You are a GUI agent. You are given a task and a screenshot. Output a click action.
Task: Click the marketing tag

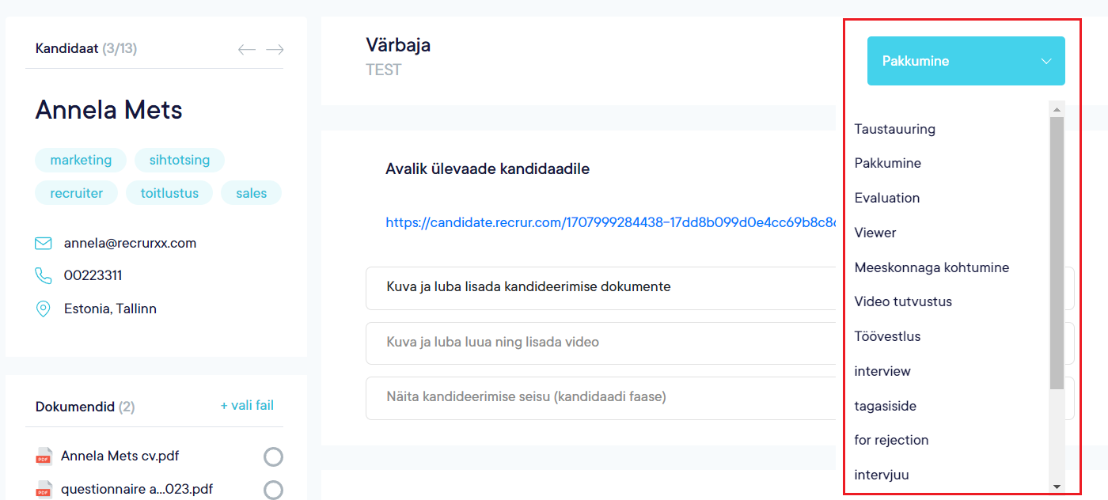point(81,160)
